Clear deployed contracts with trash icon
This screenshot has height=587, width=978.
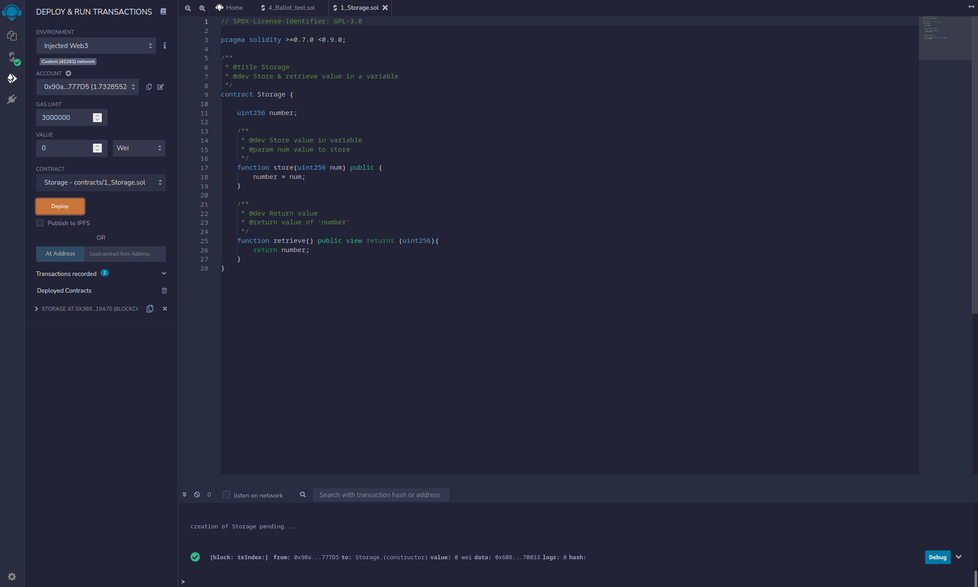tap(164, 290)
